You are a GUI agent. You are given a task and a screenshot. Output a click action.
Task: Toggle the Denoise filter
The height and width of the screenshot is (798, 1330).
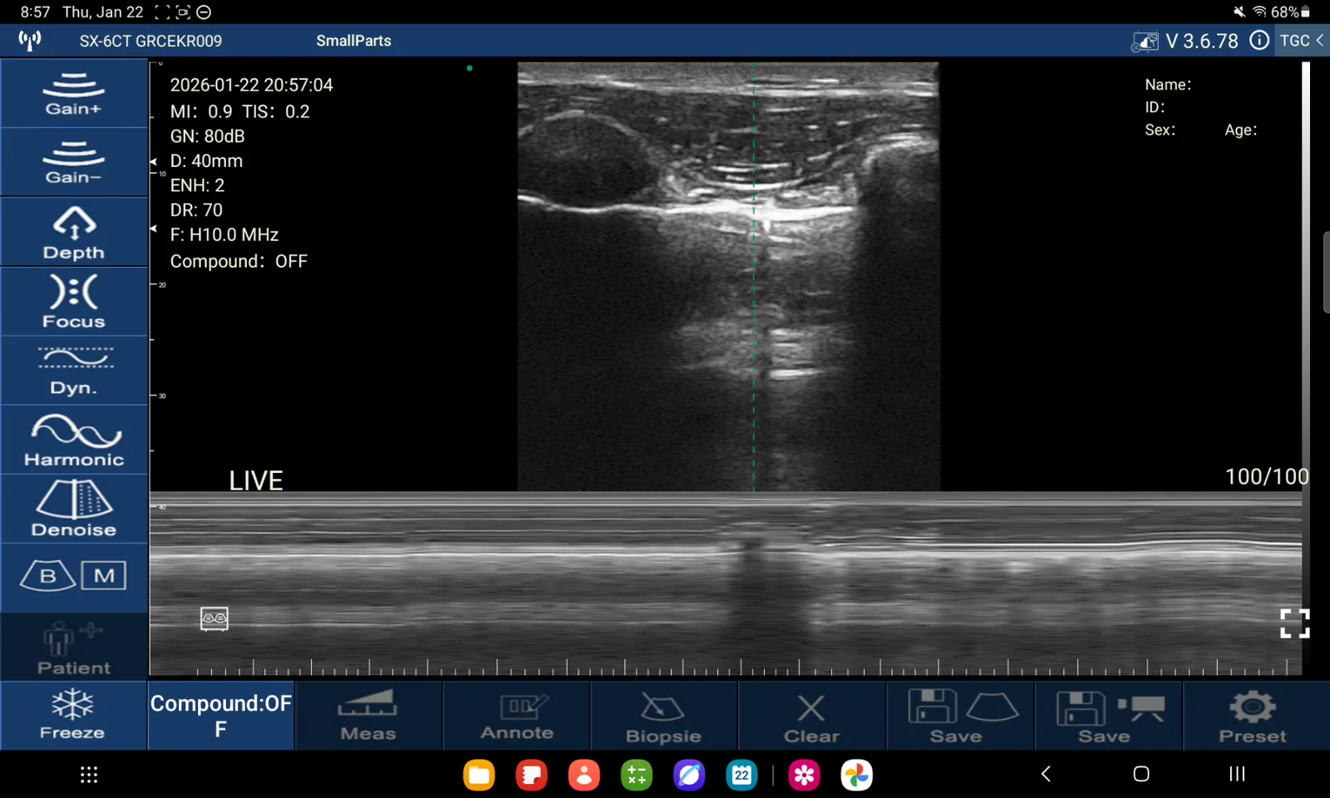(74, 509)
